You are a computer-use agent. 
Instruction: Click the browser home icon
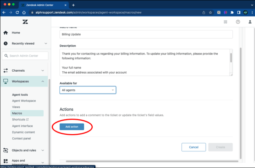24,13
